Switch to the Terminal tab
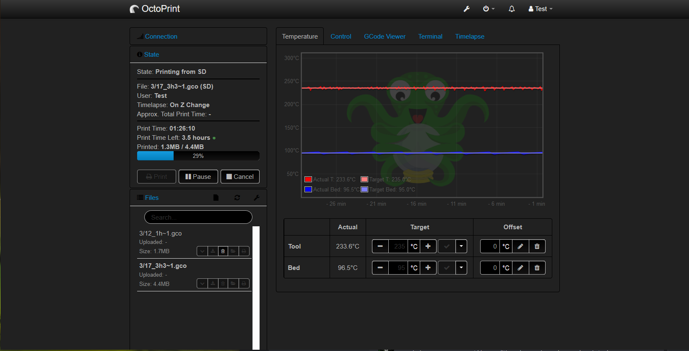The width and height of the screenshot is (689, 351). click(430, 37)
